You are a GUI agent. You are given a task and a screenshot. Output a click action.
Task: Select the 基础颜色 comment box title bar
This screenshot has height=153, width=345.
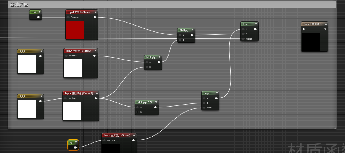click(172, 4)
